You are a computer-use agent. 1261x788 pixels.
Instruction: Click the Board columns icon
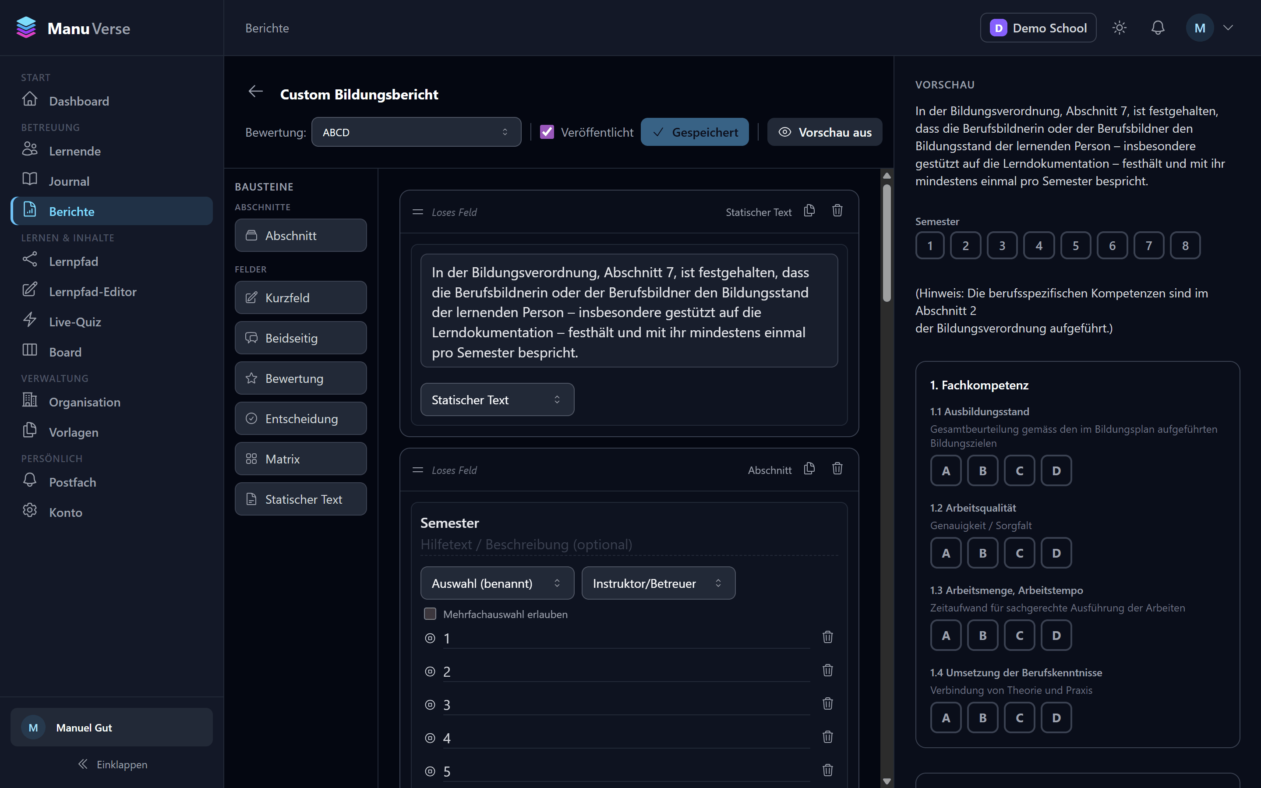[x=30, y=350]
